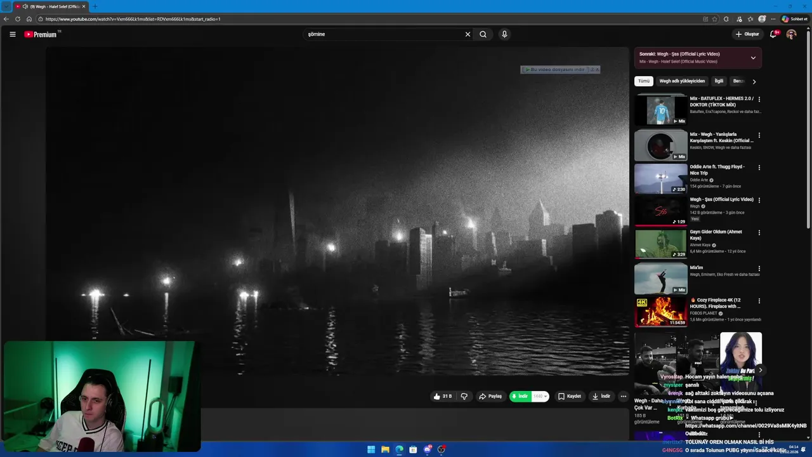Open the Oluştur create button
This screenshot has width=812, height=457.
point(747,34)
